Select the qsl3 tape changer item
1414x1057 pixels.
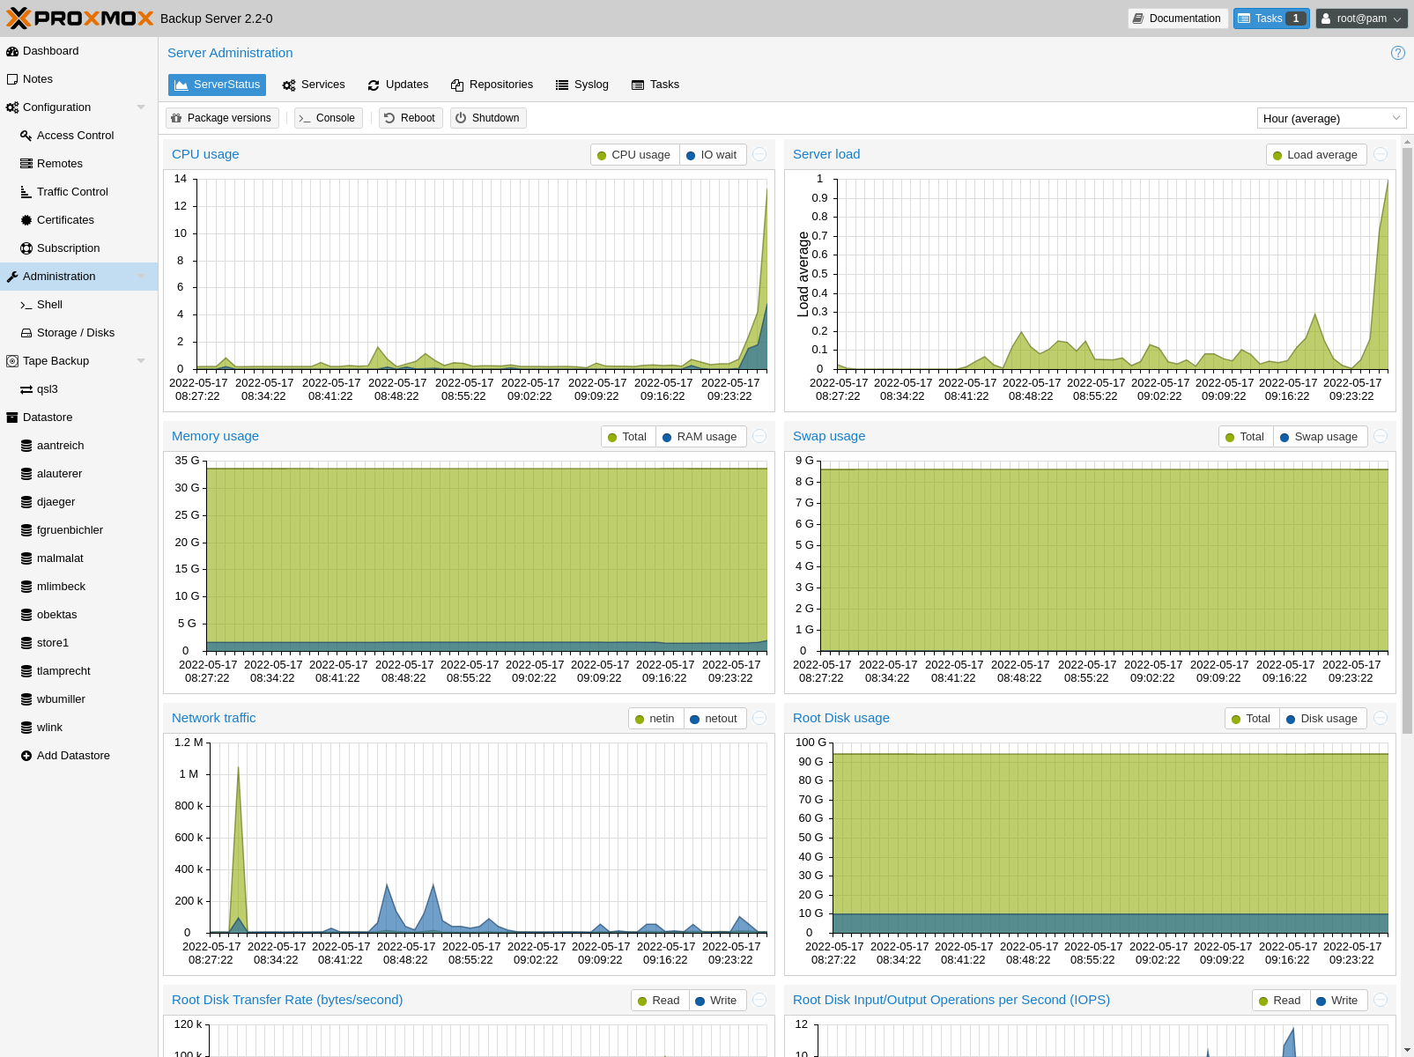(x=47, y=389)
